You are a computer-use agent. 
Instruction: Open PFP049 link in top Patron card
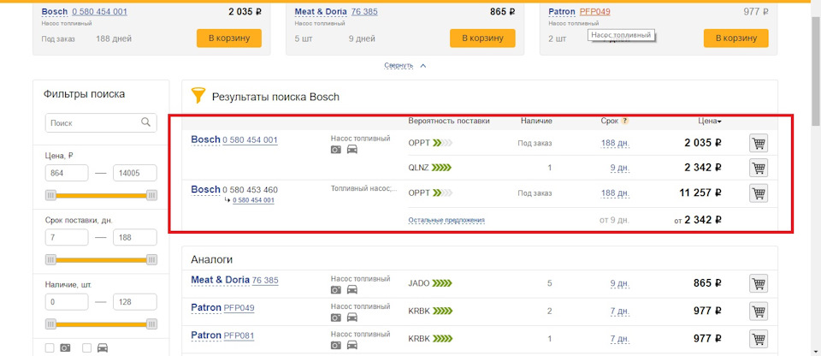[x=595, y=11]
